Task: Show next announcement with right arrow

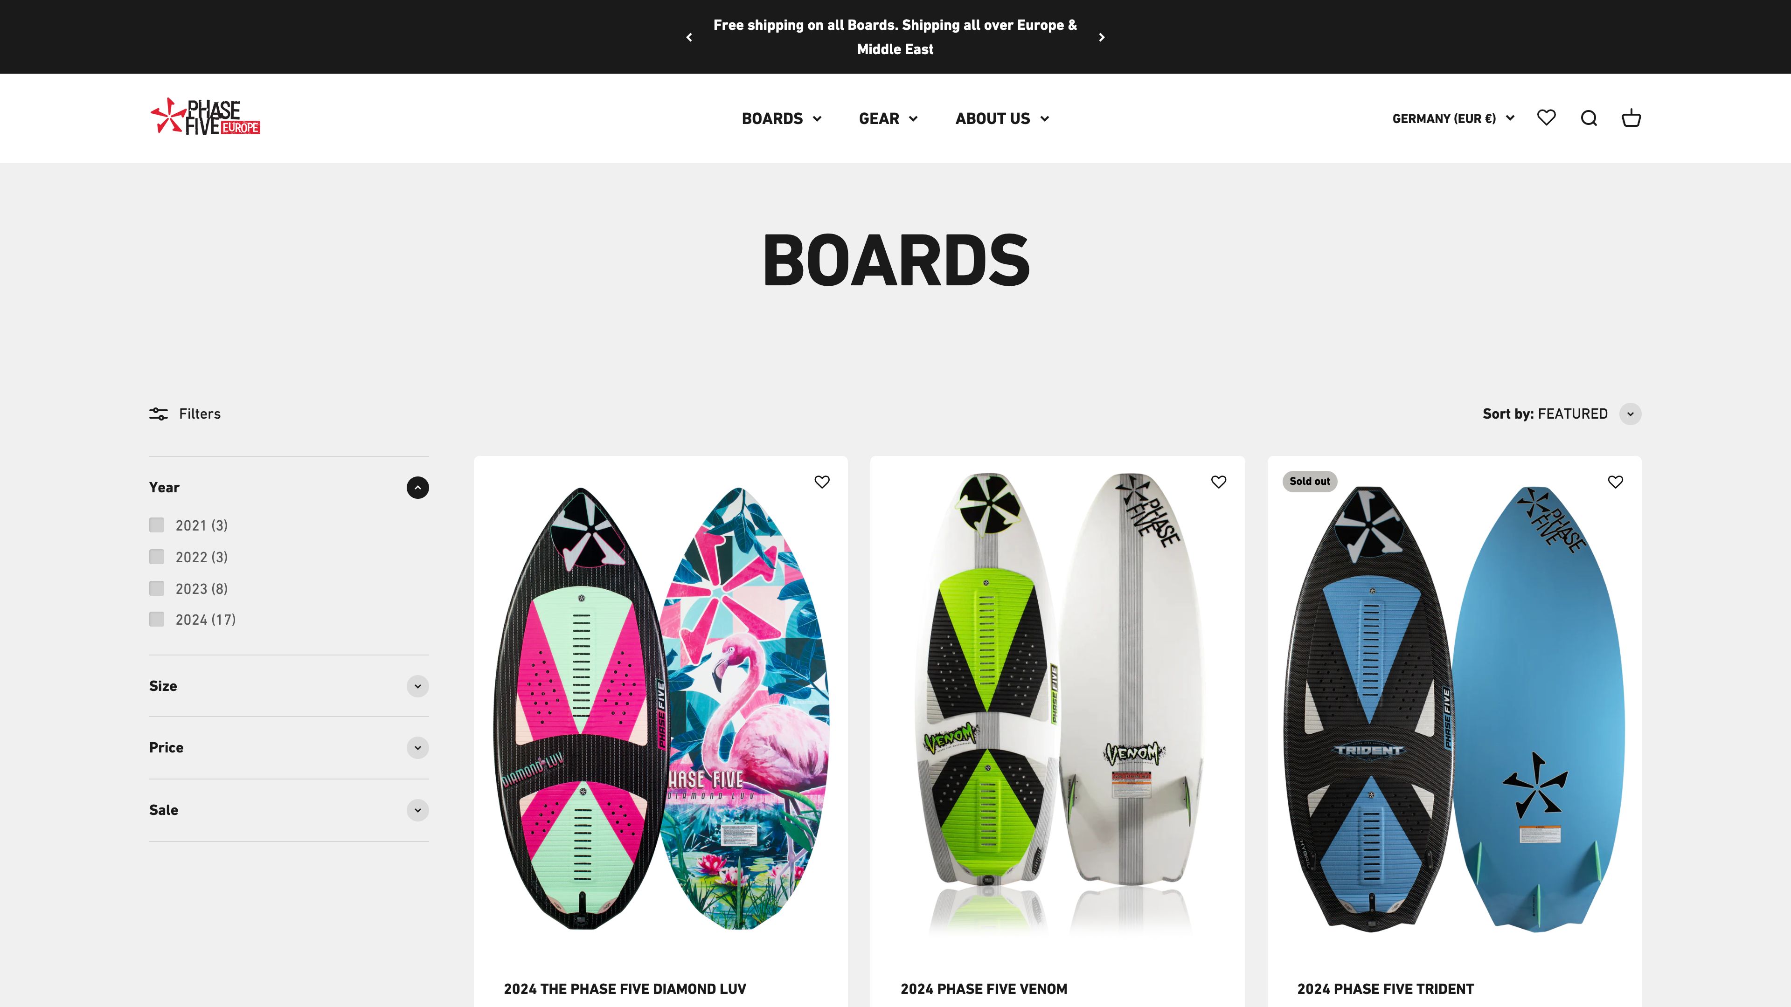Action: 1102,37
